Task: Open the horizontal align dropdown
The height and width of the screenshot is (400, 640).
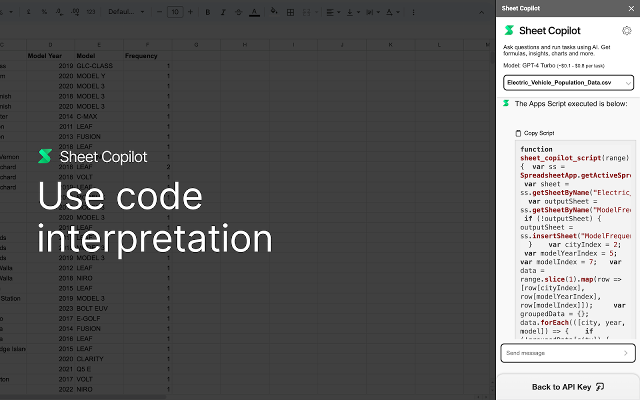Action: point(333,12)
